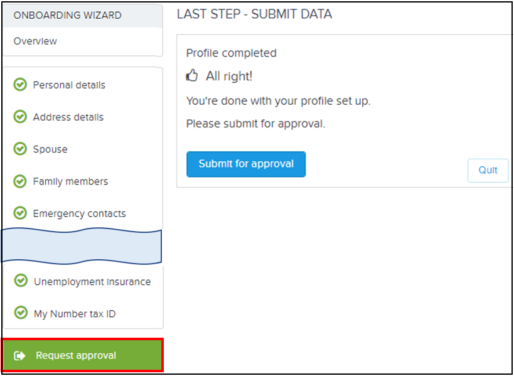Click the My Number tax ID checkmark icon
514x376 pixels.
pos(21,313)
